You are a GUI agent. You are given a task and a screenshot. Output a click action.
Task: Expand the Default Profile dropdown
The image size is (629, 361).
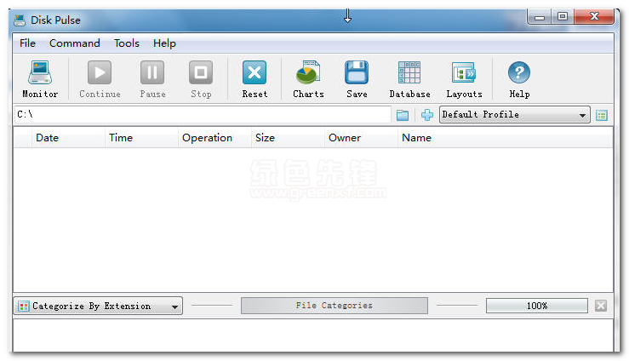(515, 115)
